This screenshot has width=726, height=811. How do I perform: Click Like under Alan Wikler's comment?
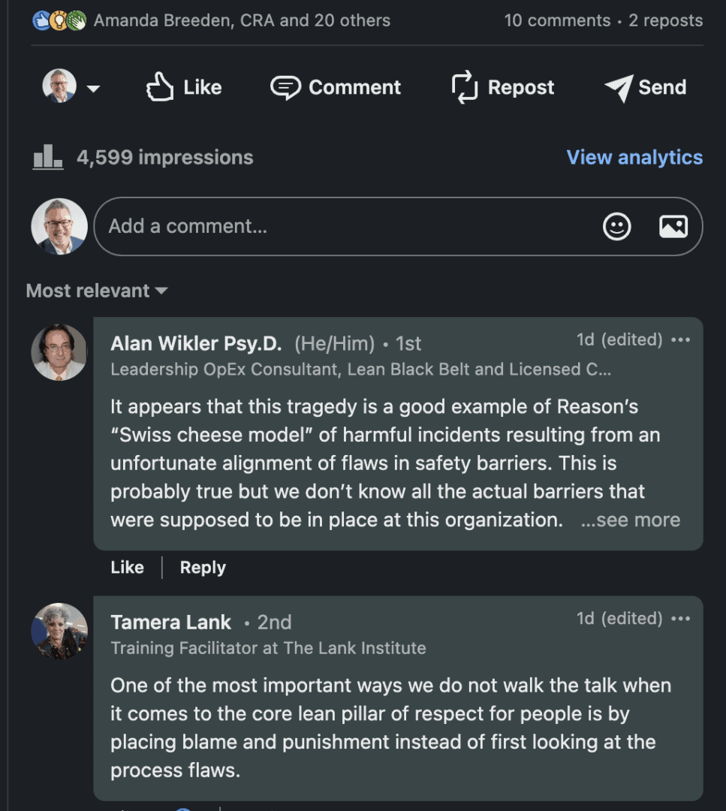click(127, 568)
